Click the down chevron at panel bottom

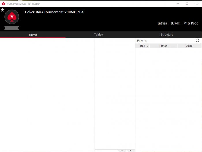point(131,151)
